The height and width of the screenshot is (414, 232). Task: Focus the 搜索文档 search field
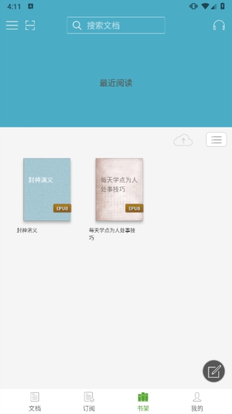point(116,26)
